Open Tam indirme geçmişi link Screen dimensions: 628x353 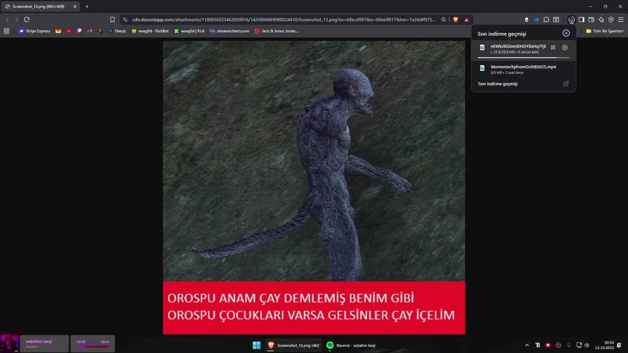click(497, 84)
